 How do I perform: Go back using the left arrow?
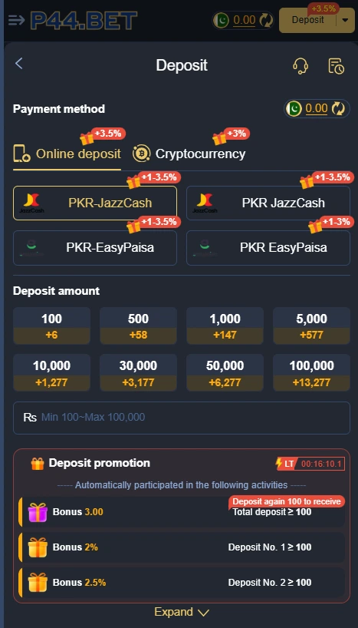(18, 63)
